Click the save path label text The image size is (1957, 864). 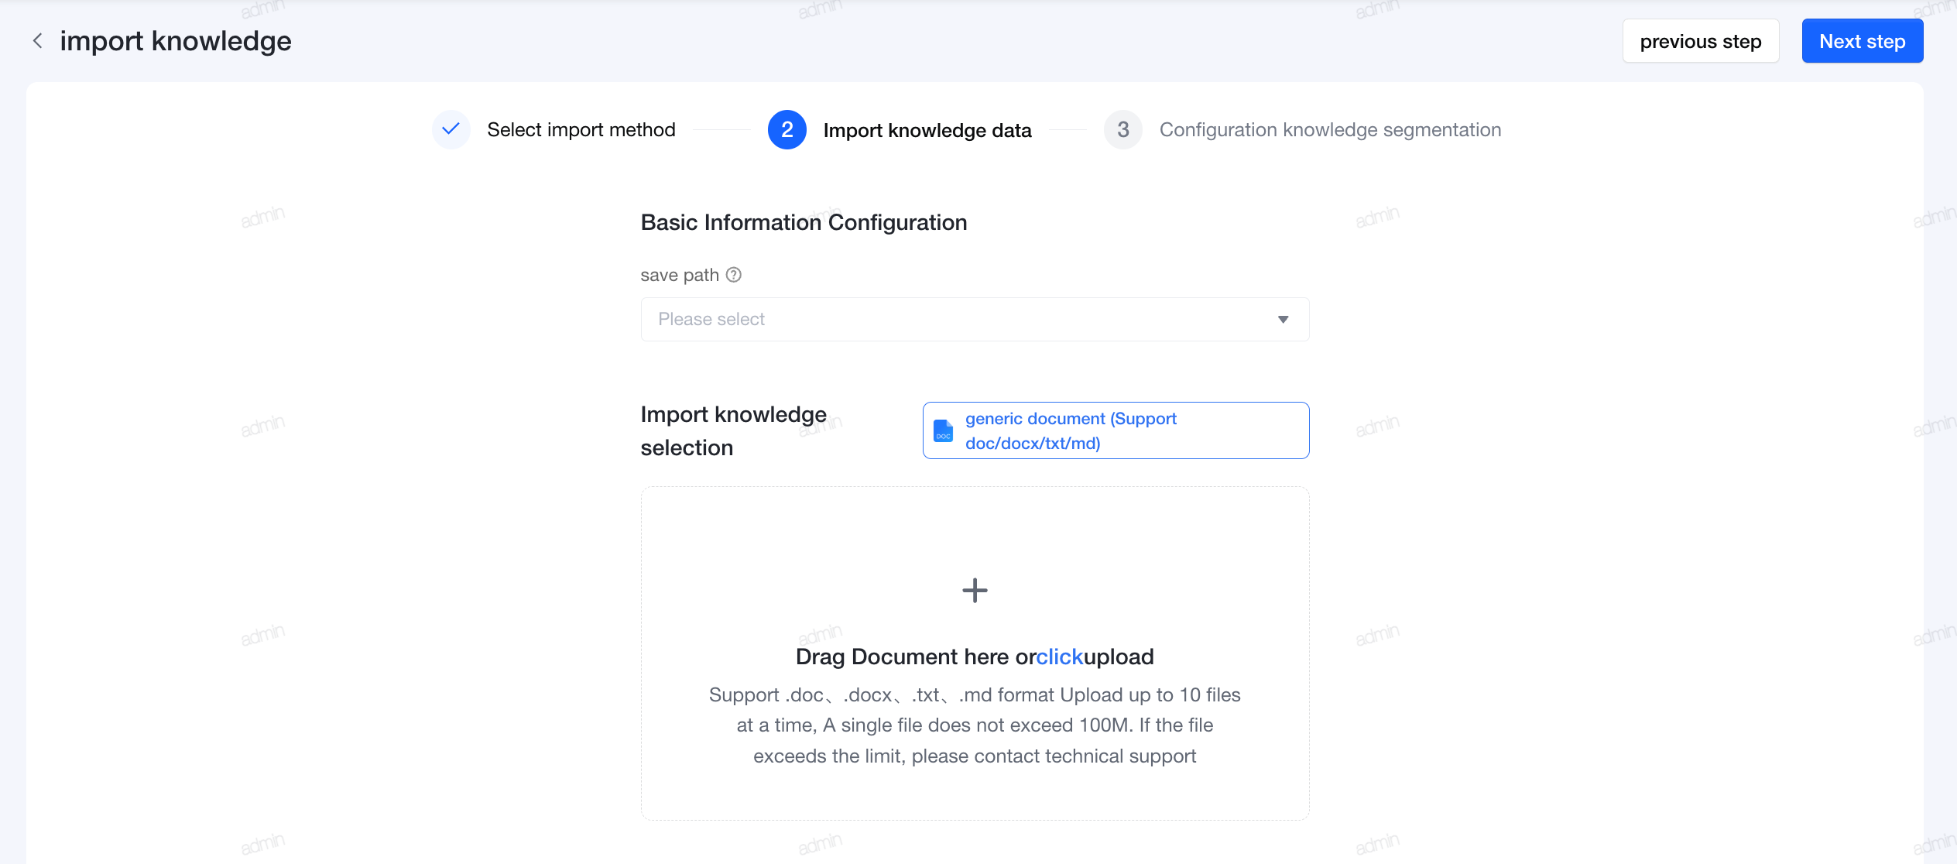point(680,275)
